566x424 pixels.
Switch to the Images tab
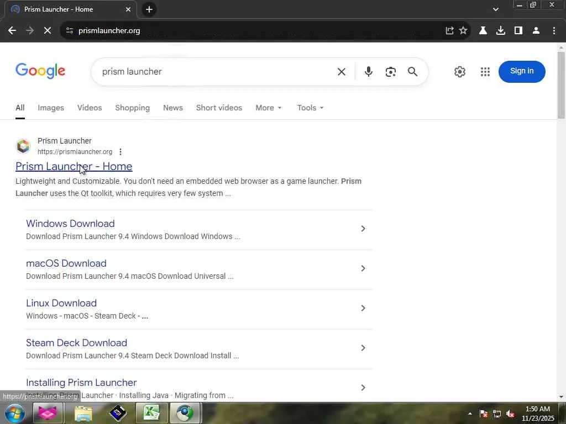click(x=51, y=108)
